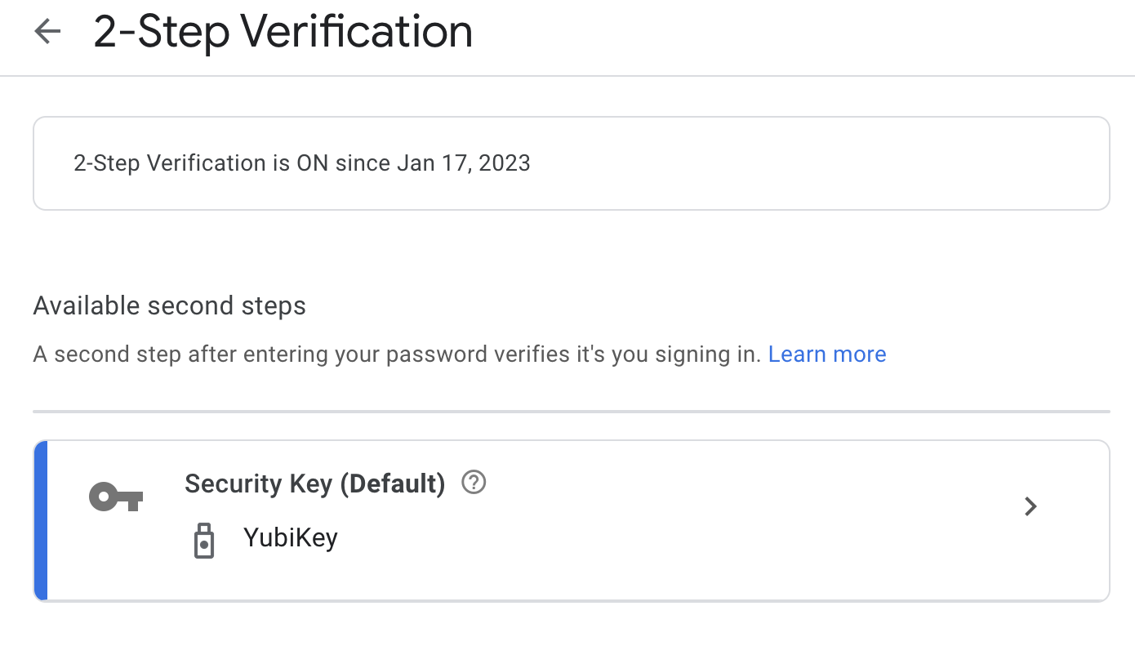Click the Jan 17, 2023 date text
The image size is (1135, 655).
[464, 163]
